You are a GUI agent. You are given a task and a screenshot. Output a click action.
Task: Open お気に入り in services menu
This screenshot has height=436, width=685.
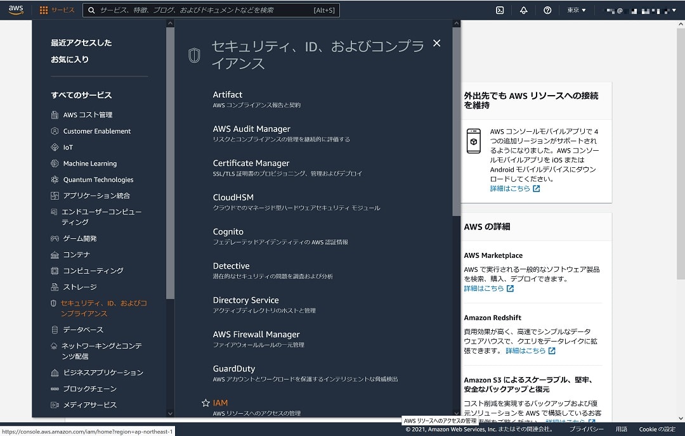tap(70, 60)
